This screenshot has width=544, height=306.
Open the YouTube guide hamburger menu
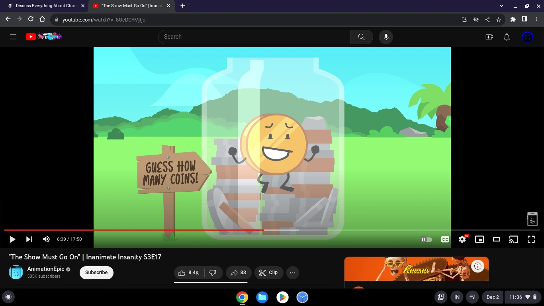[13, 37]
